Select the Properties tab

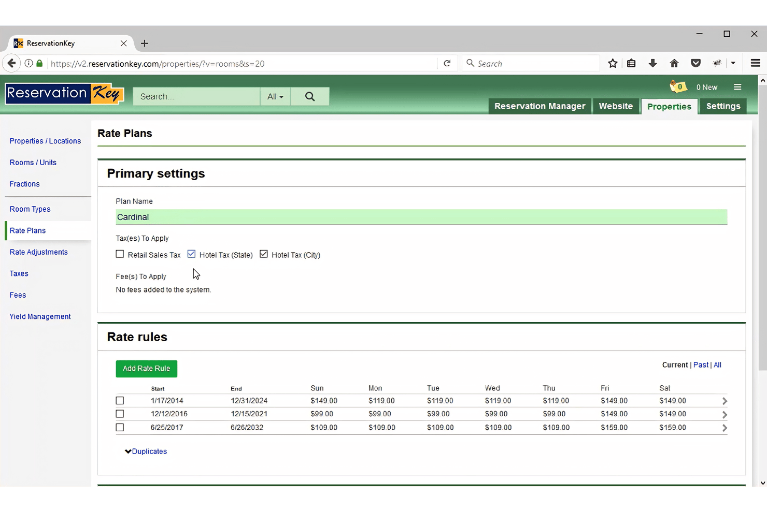point(669,107)
